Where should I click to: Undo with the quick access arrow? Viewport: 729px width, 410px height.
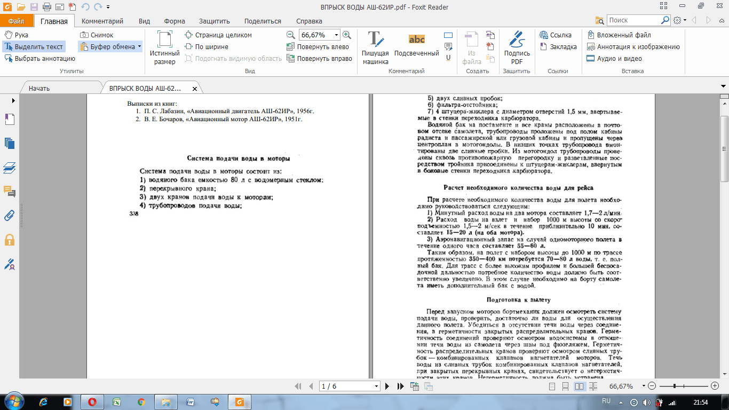point(85,7)
